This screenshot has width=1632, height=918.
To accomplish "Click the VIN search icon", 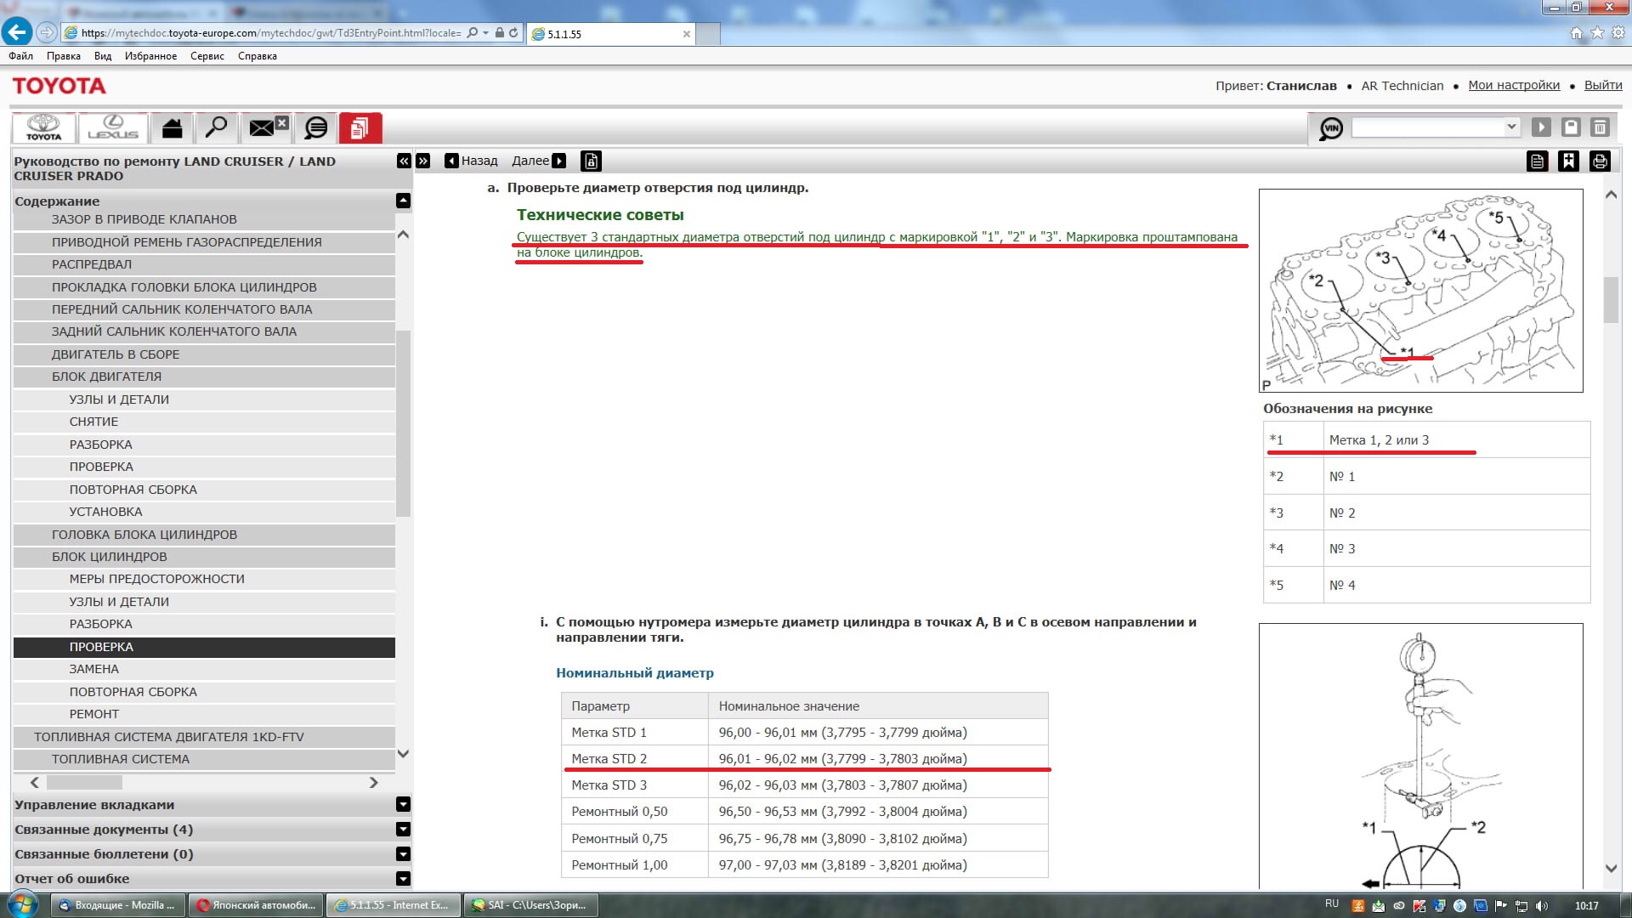I will click(1330, 128).
